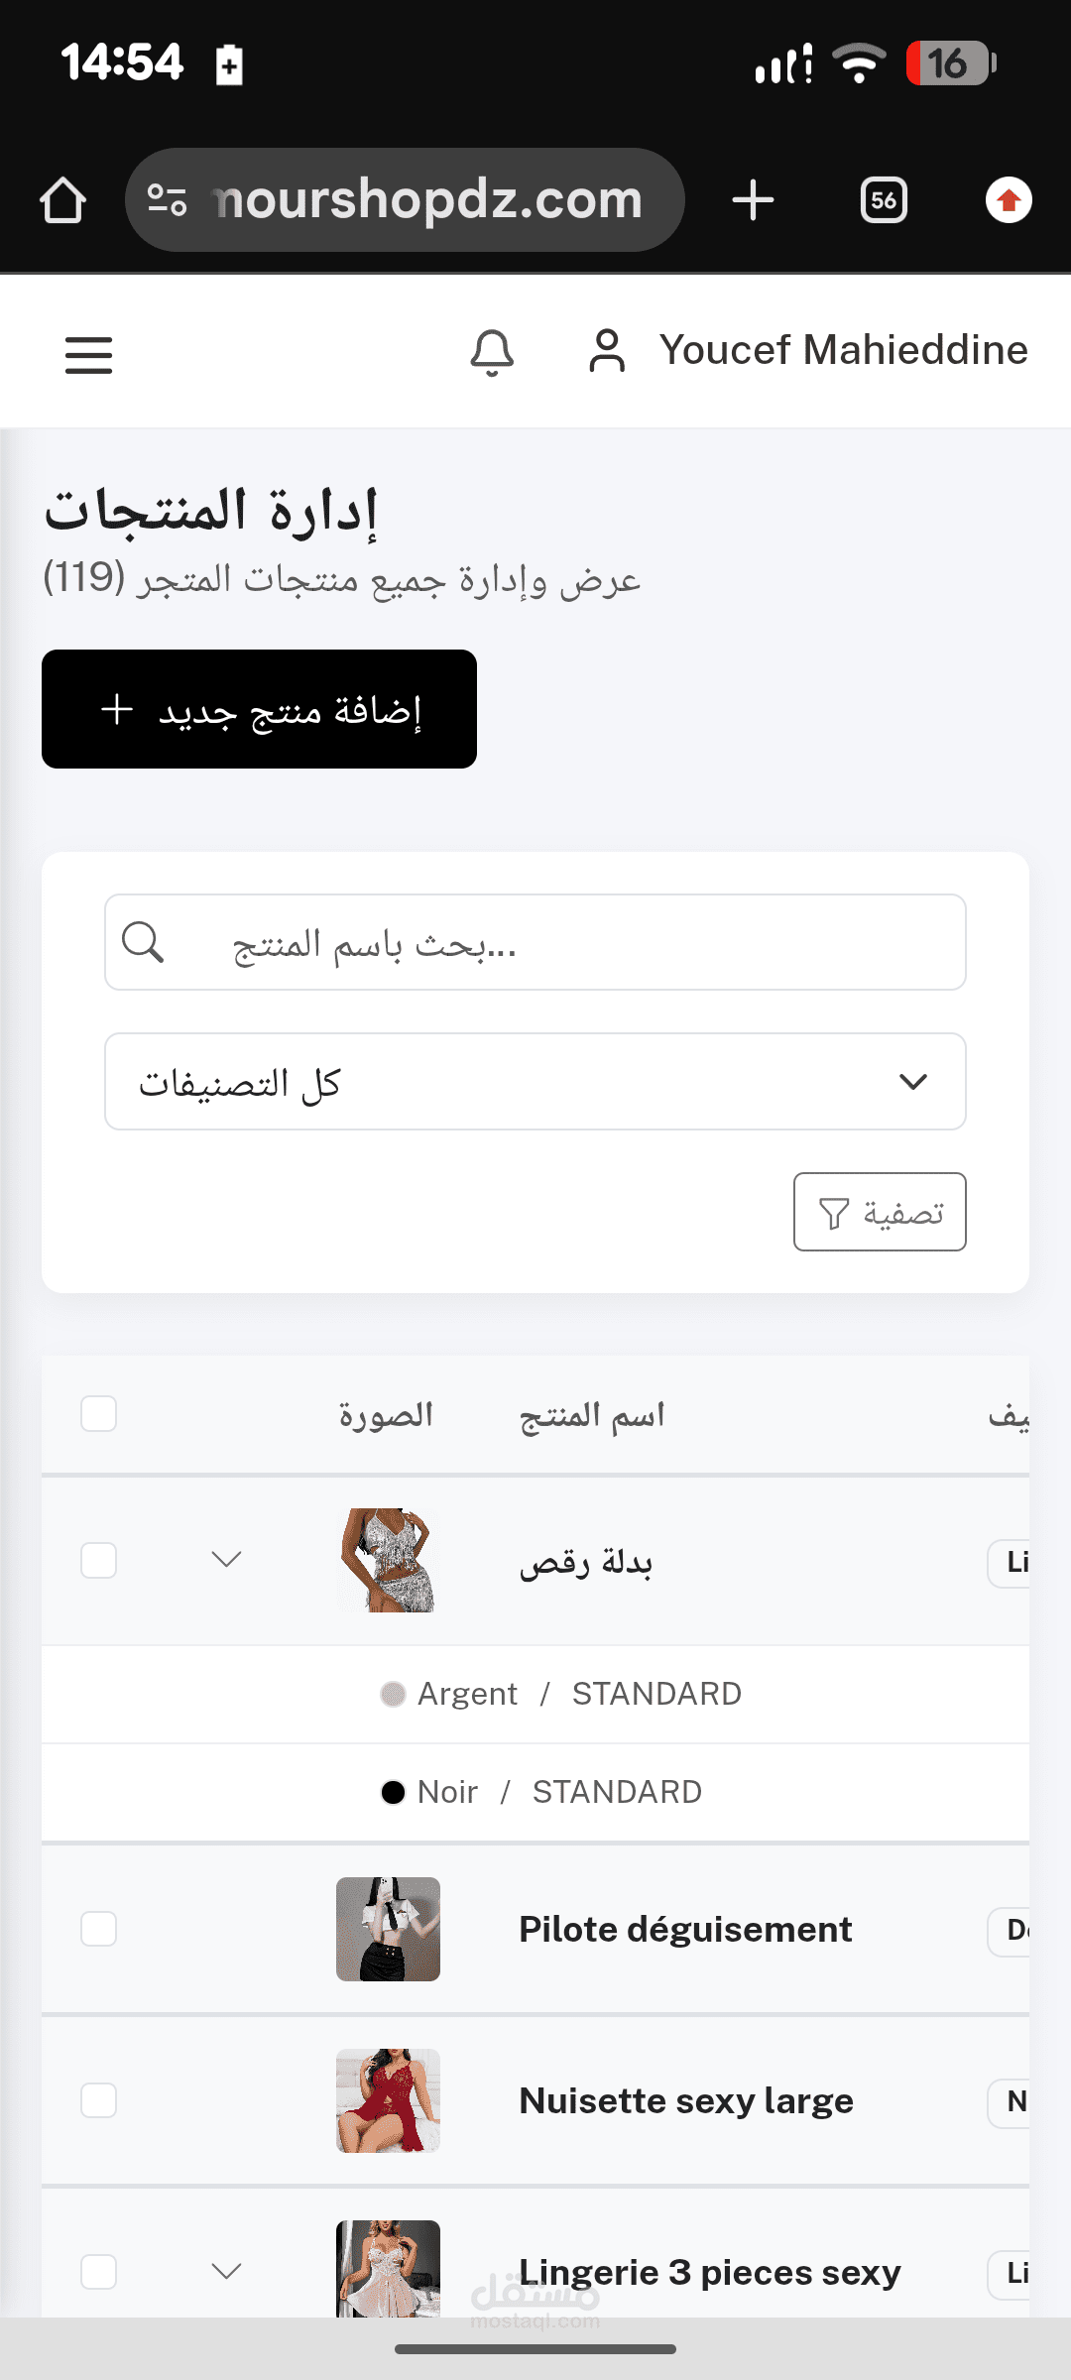1071x2380 pixels.
Task: Click the الصورة column header
Action: pyautogui.click(x=386, y=1415)
